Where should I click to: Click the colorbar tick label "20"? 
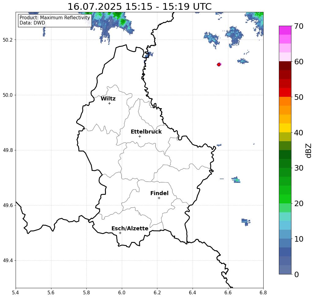(299, 204)
